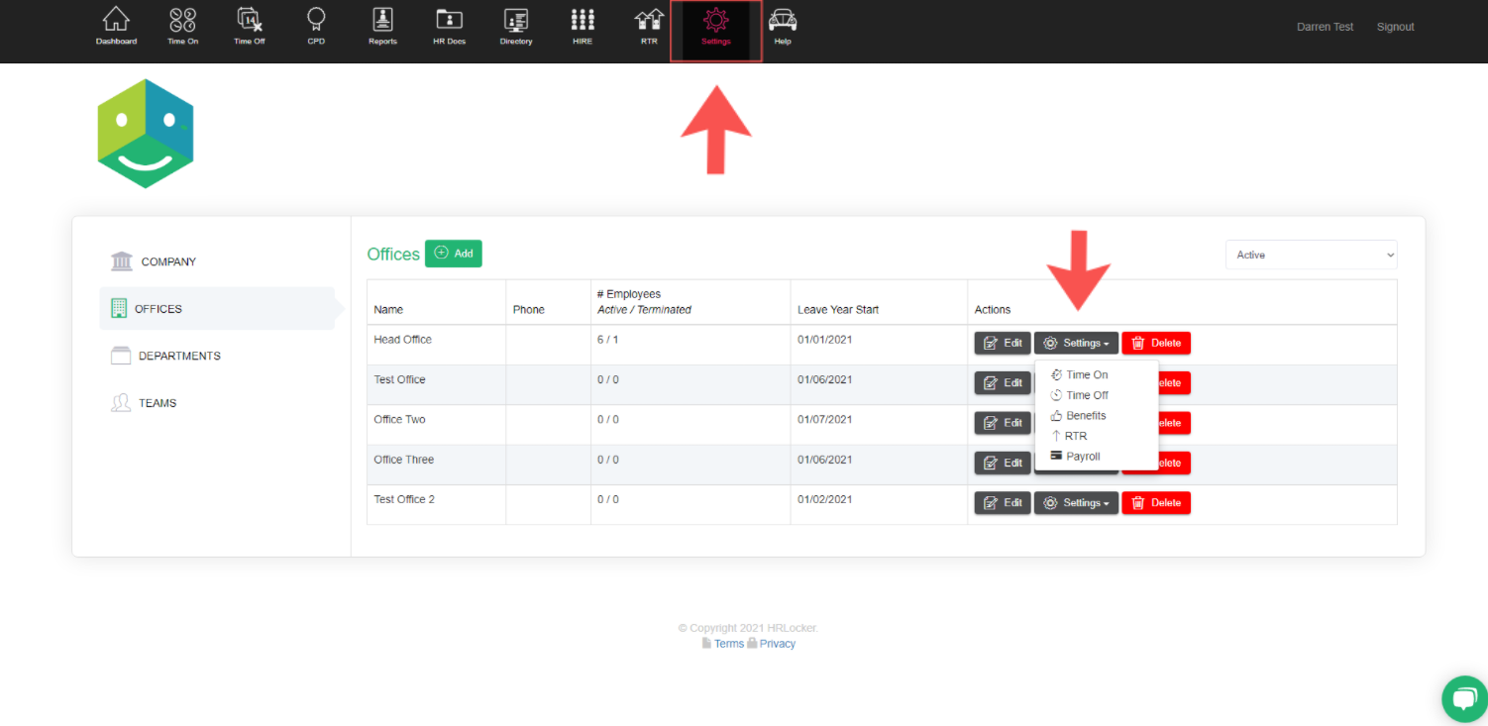Expand Settings options for Head Office
Viewport: 1488px width, 726px height.
coord(1076,343)
